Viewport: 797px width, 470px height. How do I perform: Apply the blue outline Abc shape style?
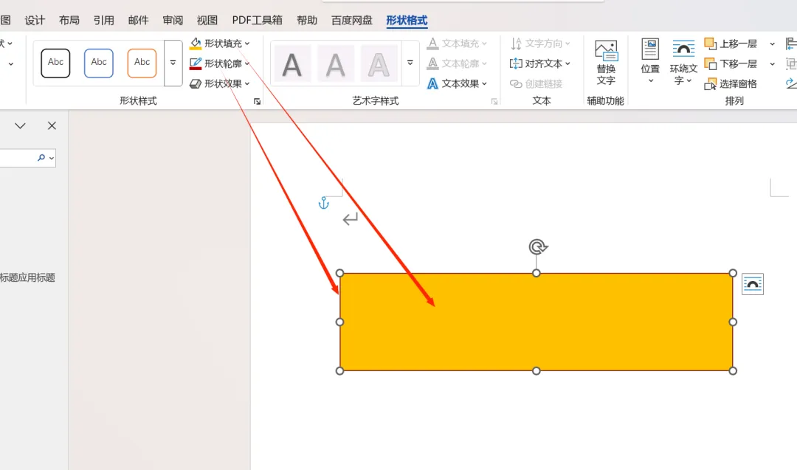tap(99, 63)
